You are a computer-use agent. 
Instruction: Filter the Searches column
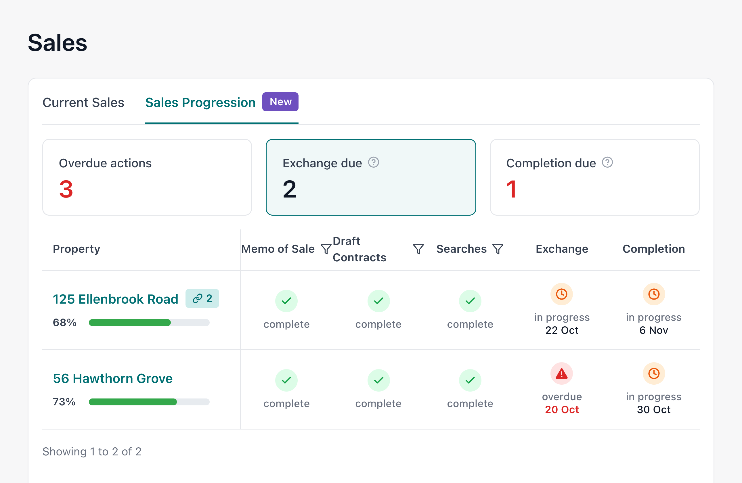(x=498, y=249)
